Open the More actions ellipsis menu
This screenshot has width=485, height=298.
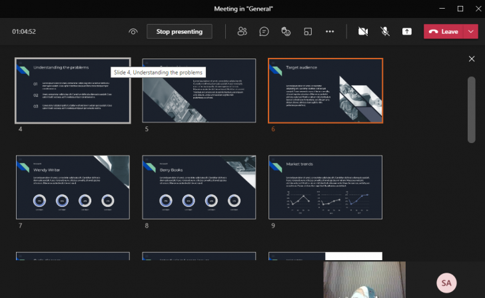pos(329,31)
